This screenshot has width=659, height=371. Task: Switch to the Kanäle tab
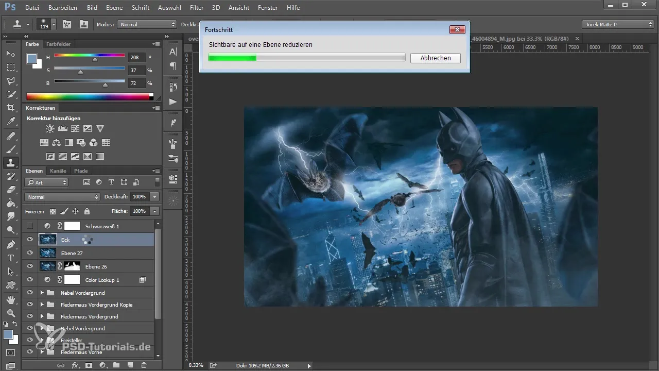(58, 171)
